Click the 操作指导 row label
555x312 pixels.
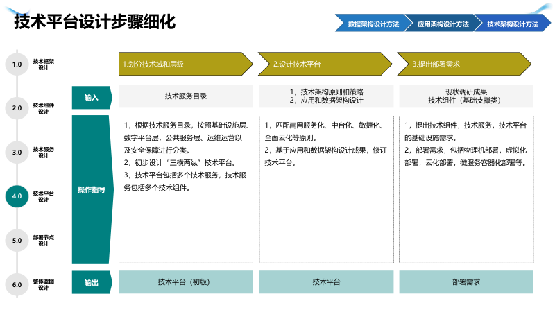92,189
